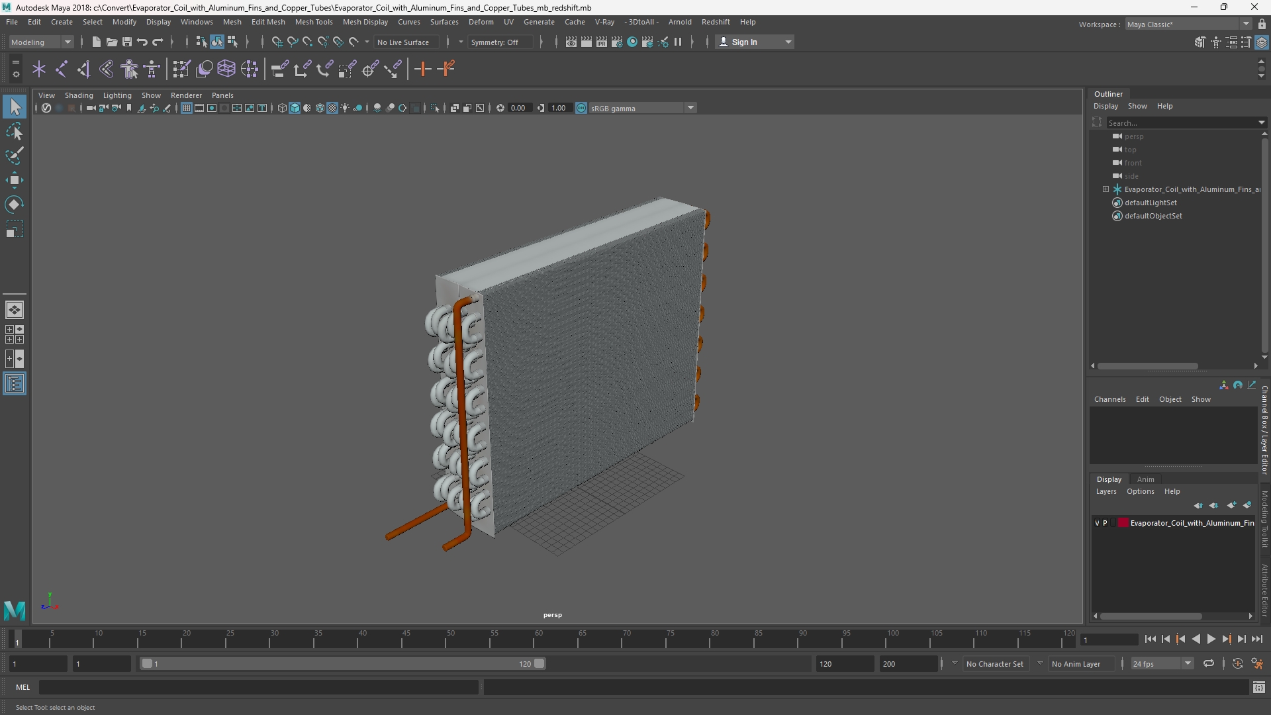The width and height of the screenshot is (1271, 715).
Task: Open the viewport Shading menu
Action: click(79, 95)
